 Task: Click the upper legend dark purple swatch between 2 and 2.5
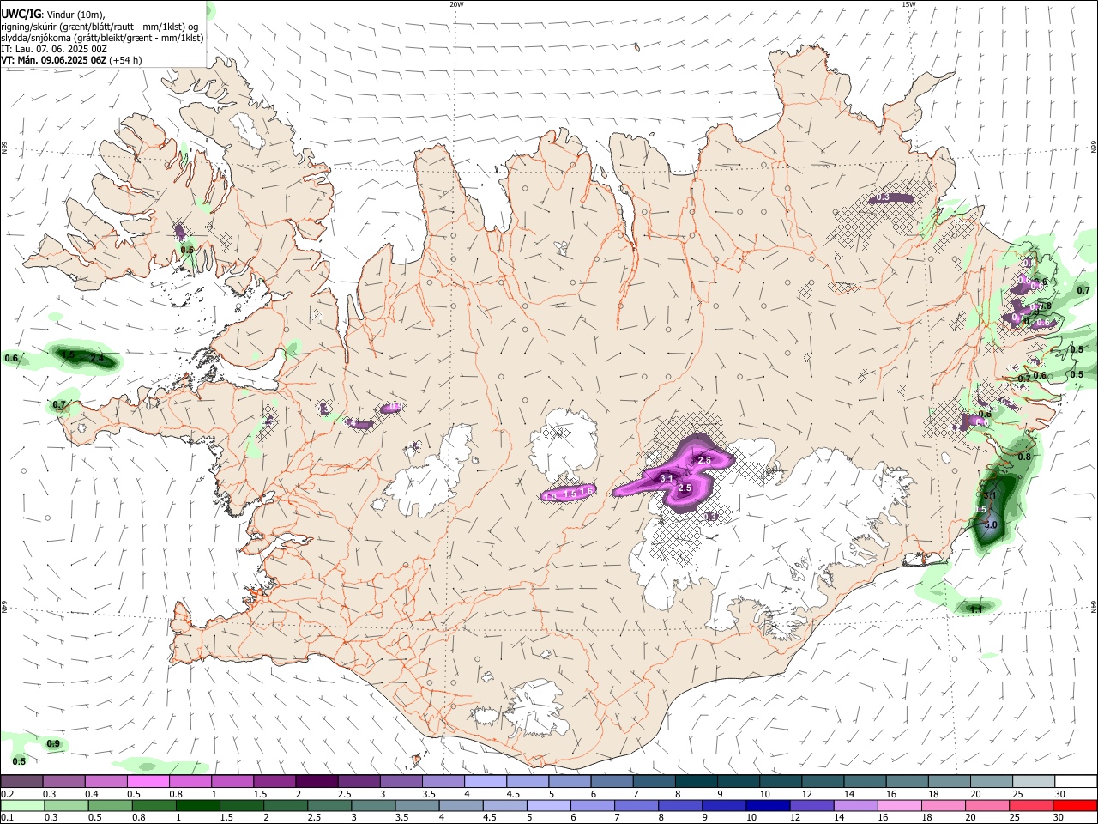tap(316, 782)
